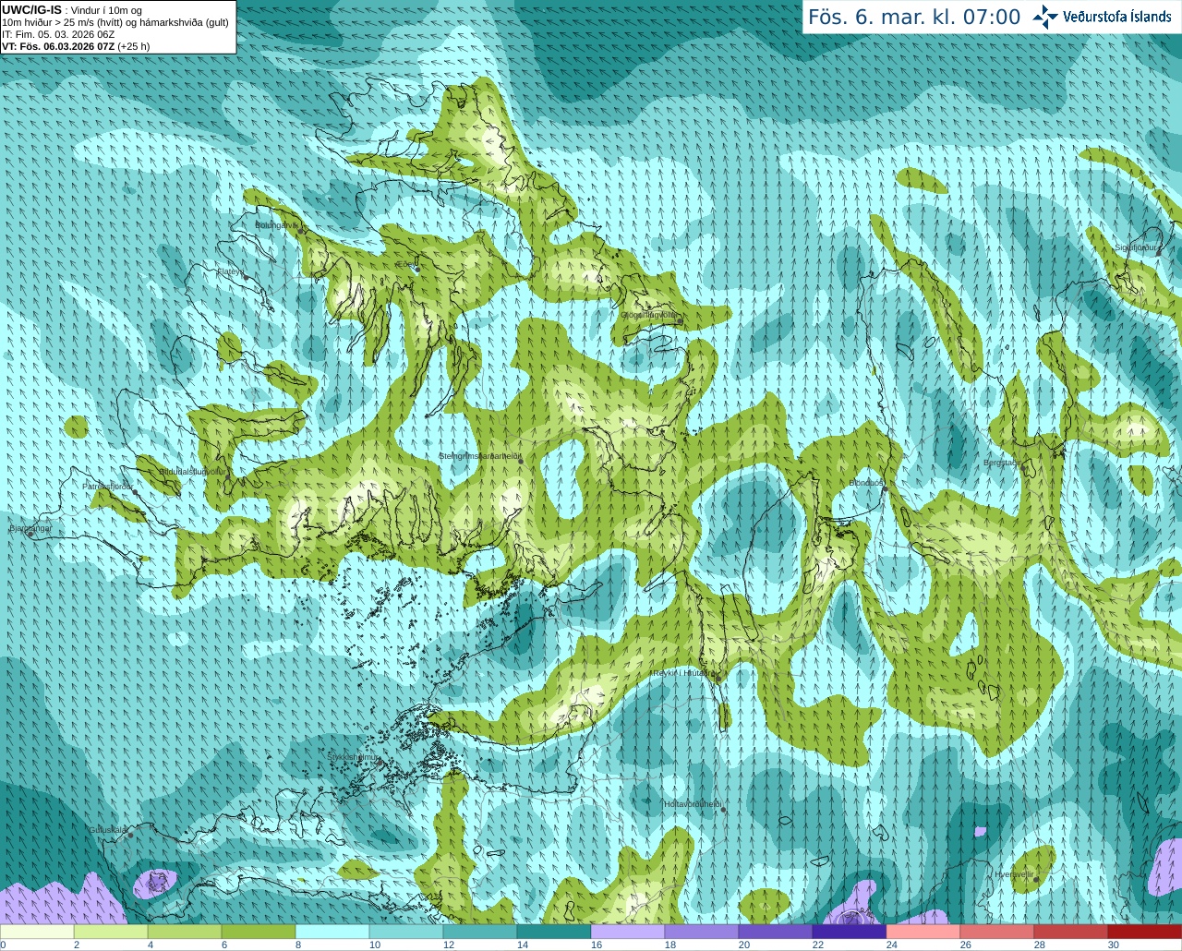Select the red 28–30 m/s legend swatch
The height and width of the screenshot is (951, 1182).
point(1071,932)
